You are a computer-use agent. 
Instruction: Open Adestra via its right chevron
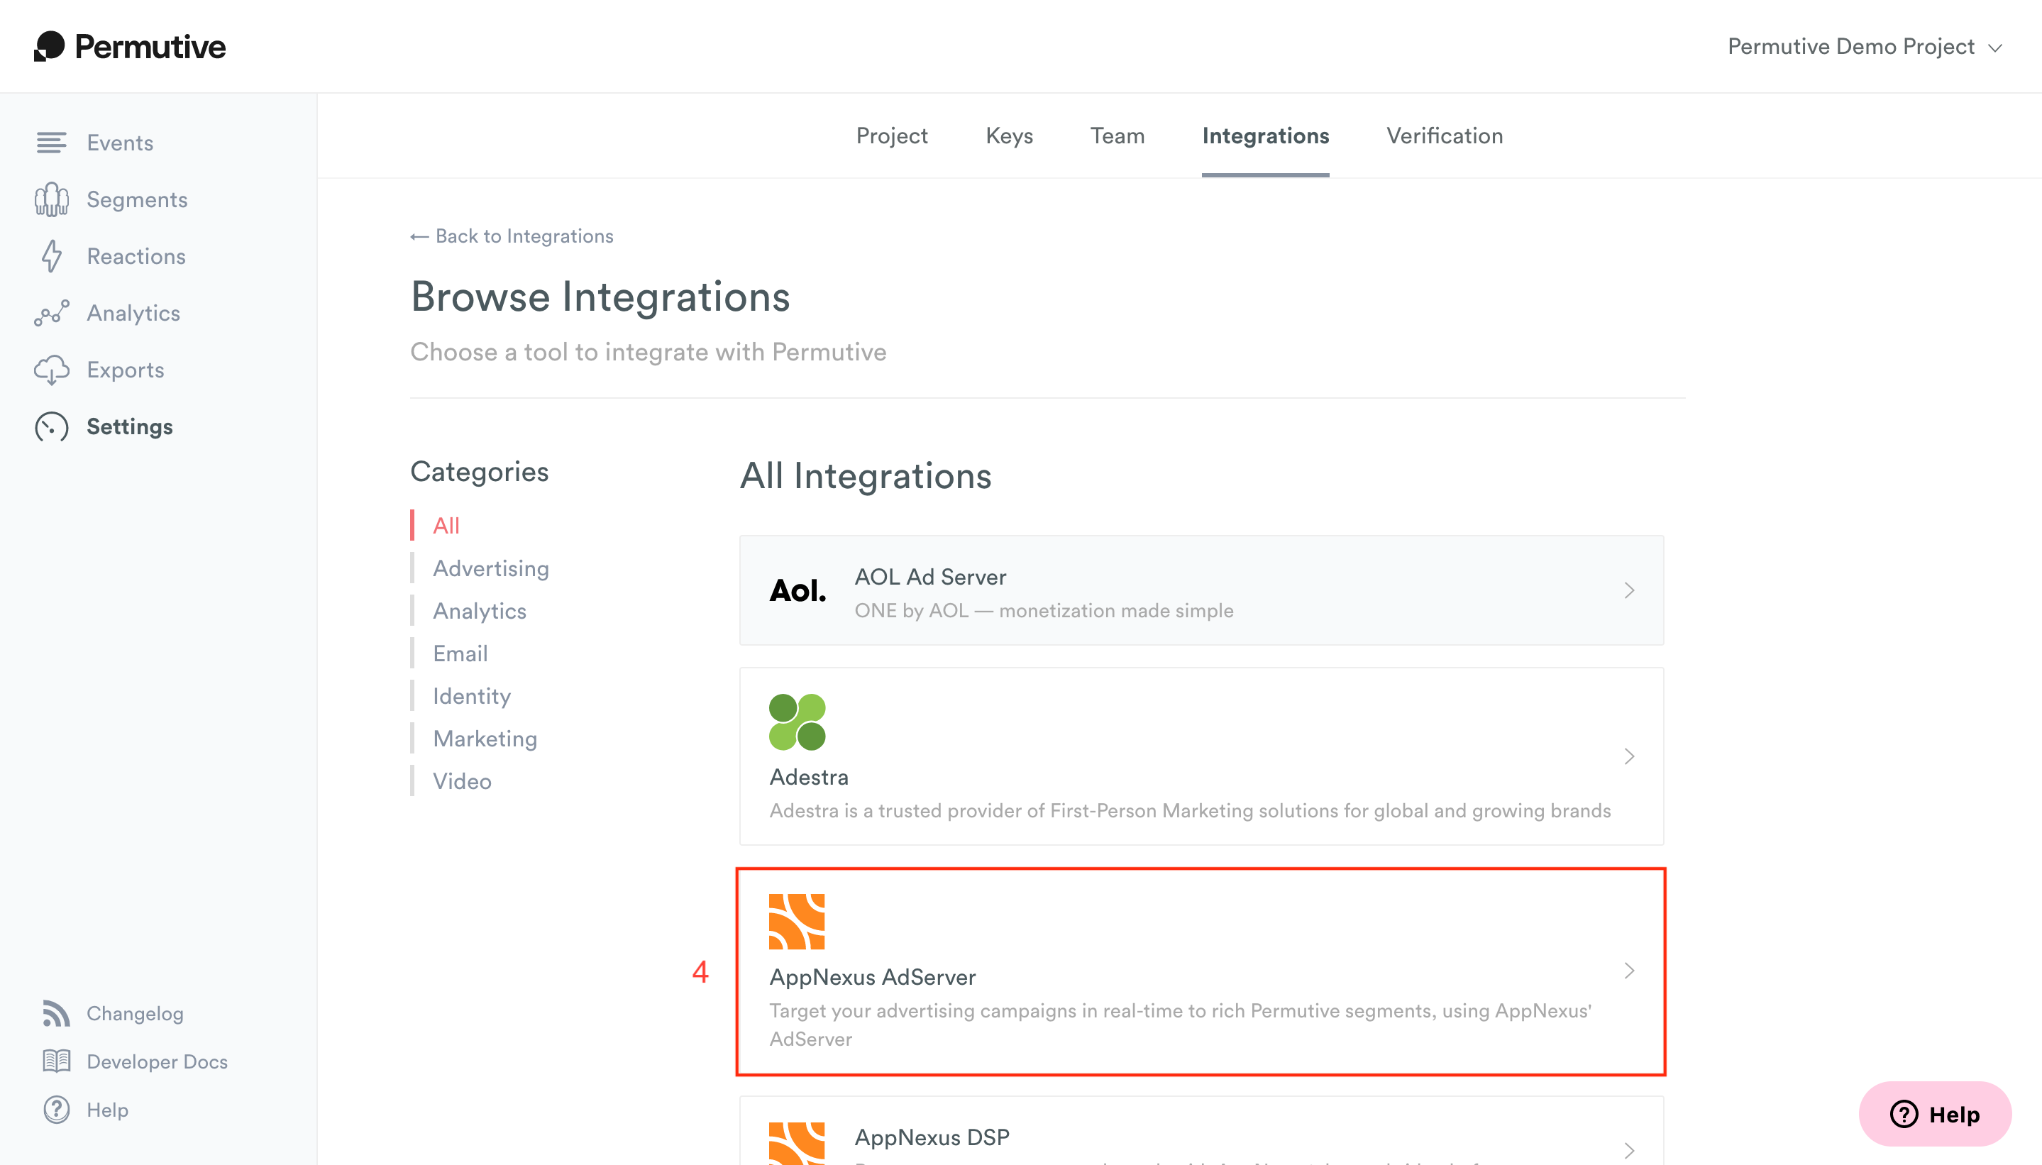pos(1629,756)
